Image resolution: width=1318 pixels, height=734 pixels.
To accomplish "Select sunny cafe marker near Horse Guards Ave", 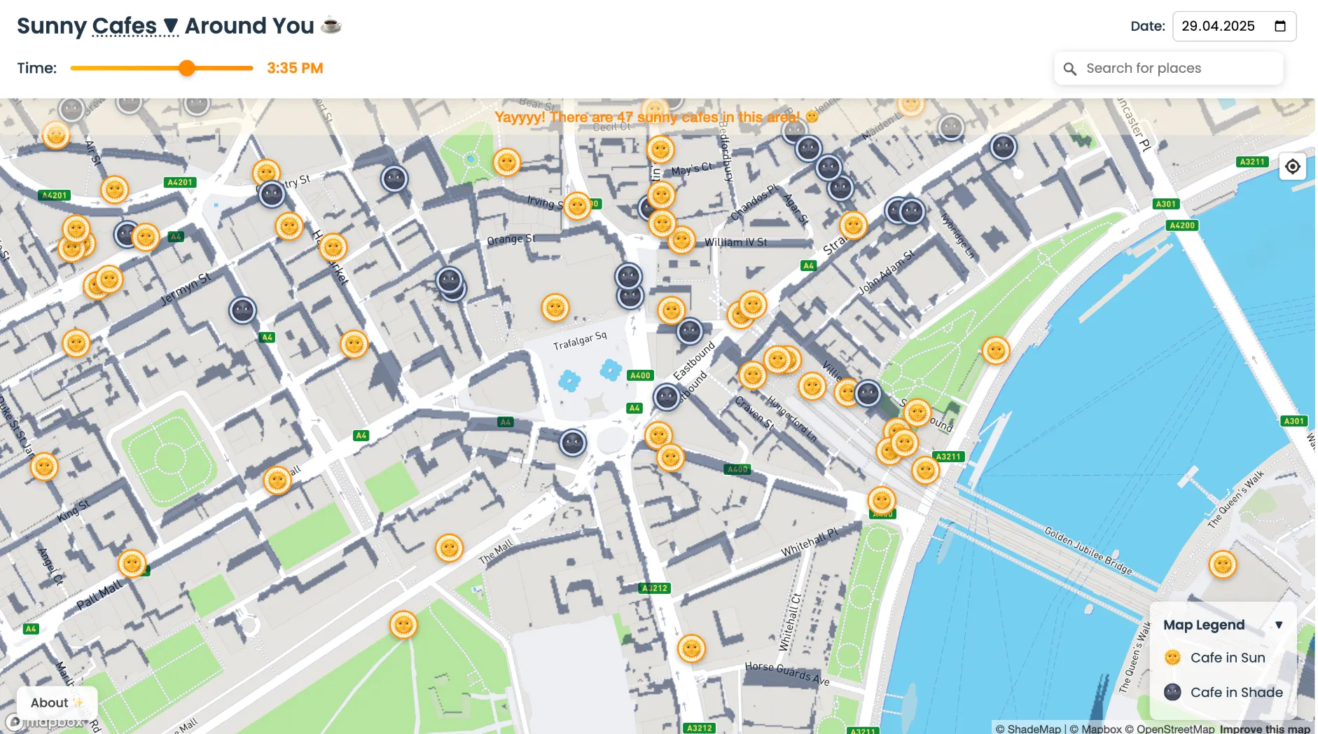I will [691, 649].
